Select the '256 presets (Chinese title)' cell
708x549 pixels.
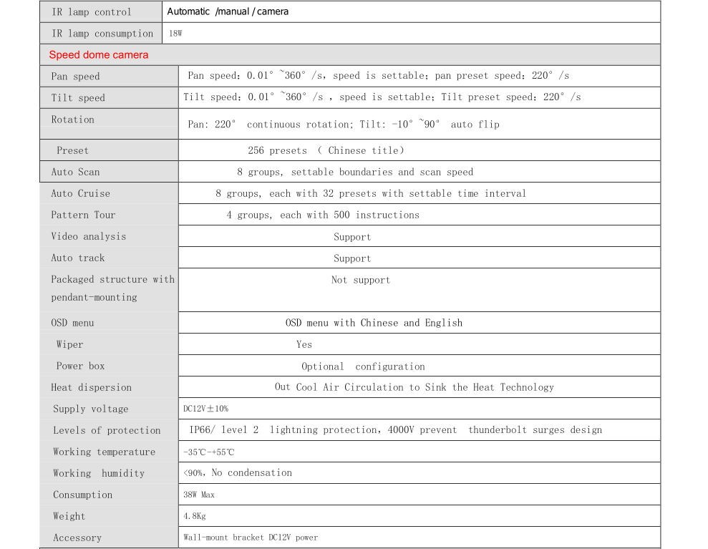326,150
